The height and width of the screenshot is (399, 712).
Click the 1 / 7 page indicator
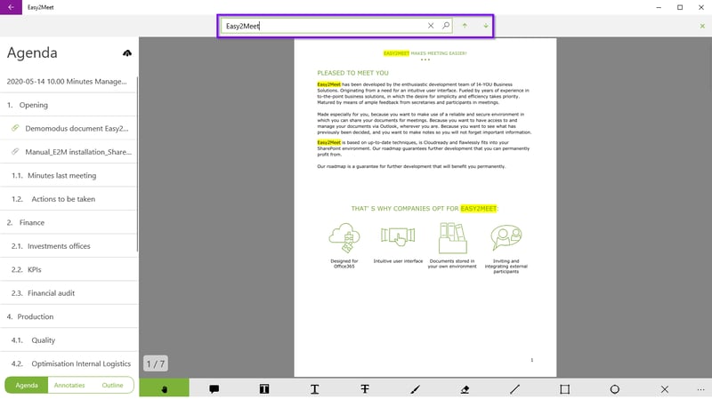(155, 363)
